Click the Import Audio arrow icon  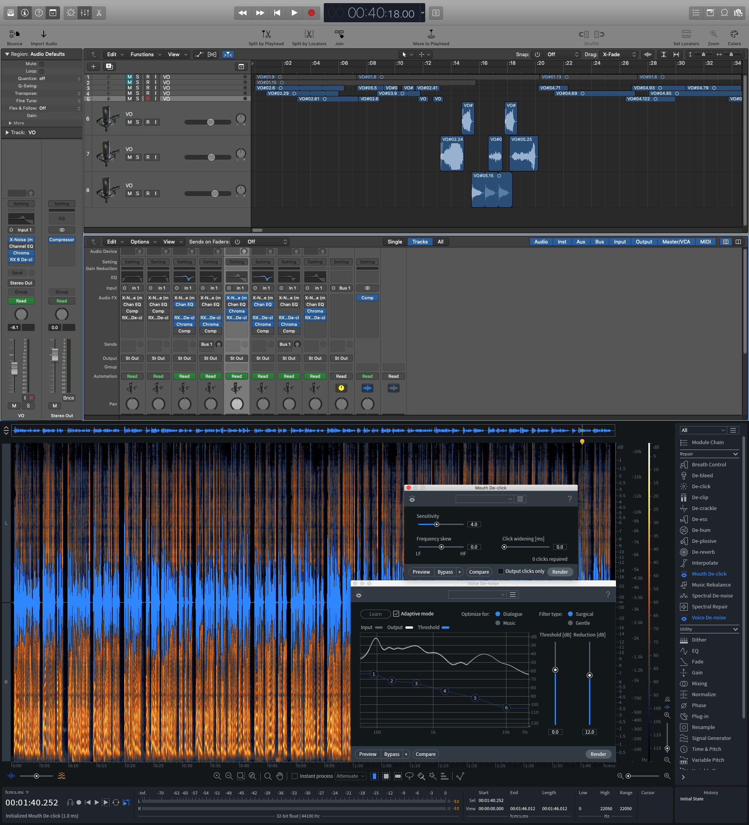tap(44, 34)
